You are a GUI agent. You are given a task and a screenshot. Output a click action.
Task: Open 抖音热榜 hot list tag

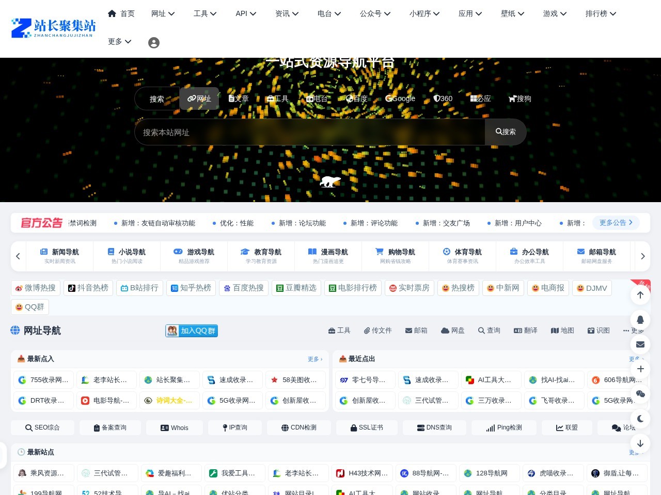(88, 288)
